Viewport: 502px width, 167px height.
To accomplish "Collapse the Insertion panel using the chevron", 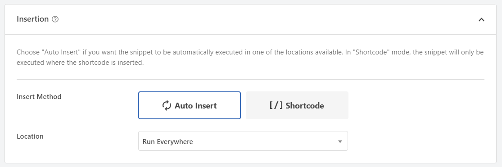I will [481, 19].
